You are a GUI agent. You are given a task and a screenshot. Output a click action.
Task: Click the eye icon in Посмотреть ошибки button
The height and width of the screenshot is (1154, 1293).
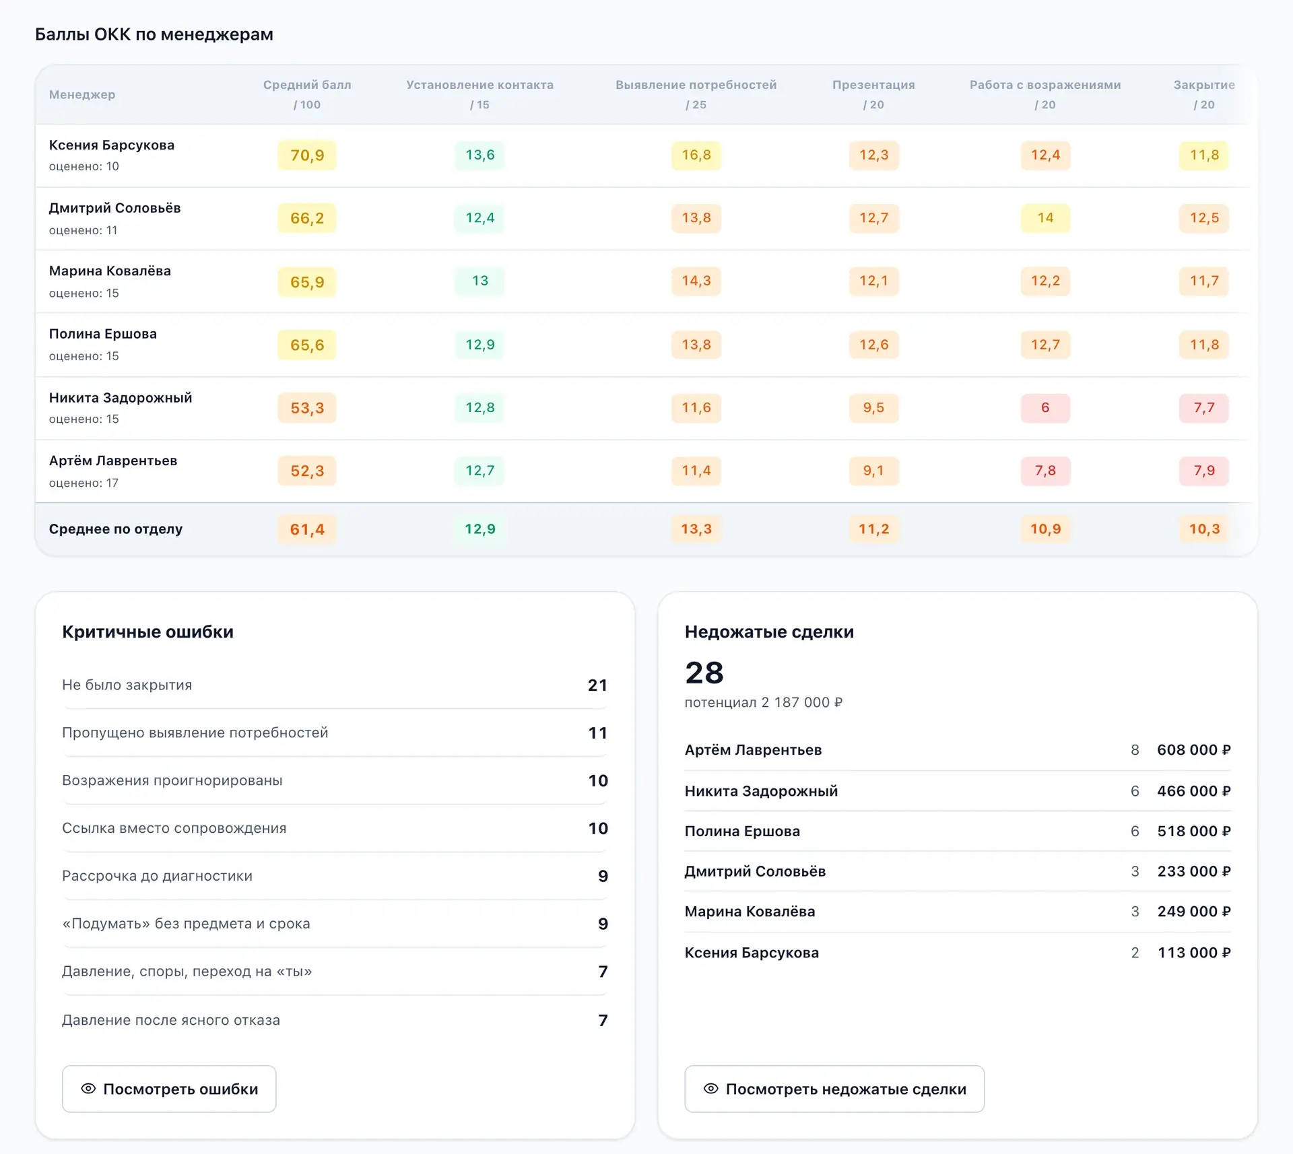[88, 1089]
